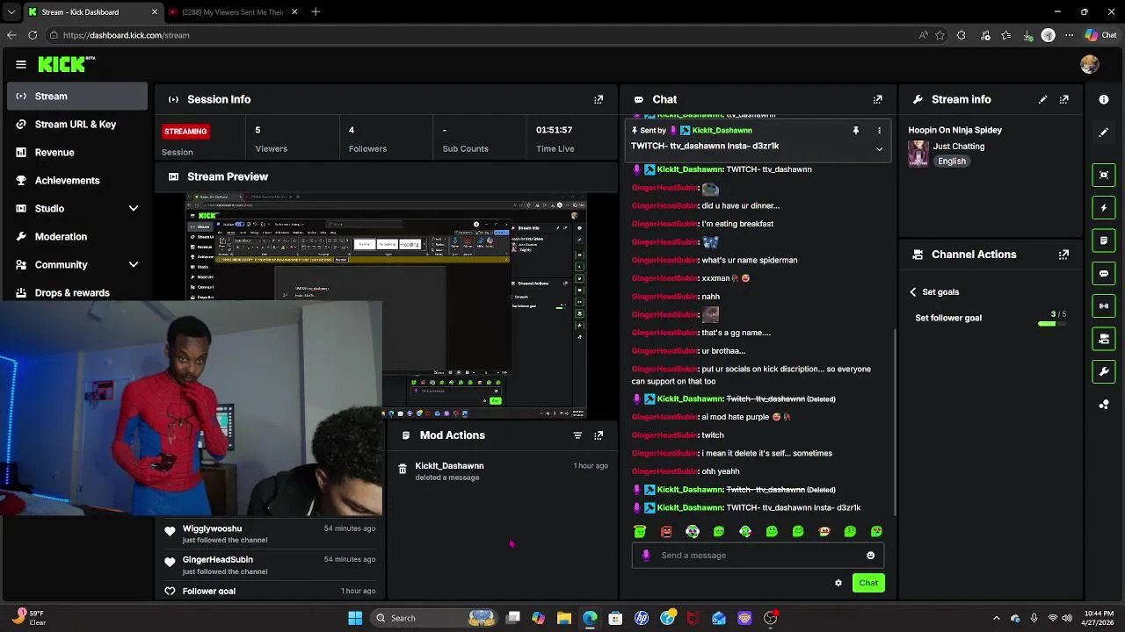Switch to the YouTube My Viewers tab
Viewport: 1125px width, 632px height.
pos(233,12)
